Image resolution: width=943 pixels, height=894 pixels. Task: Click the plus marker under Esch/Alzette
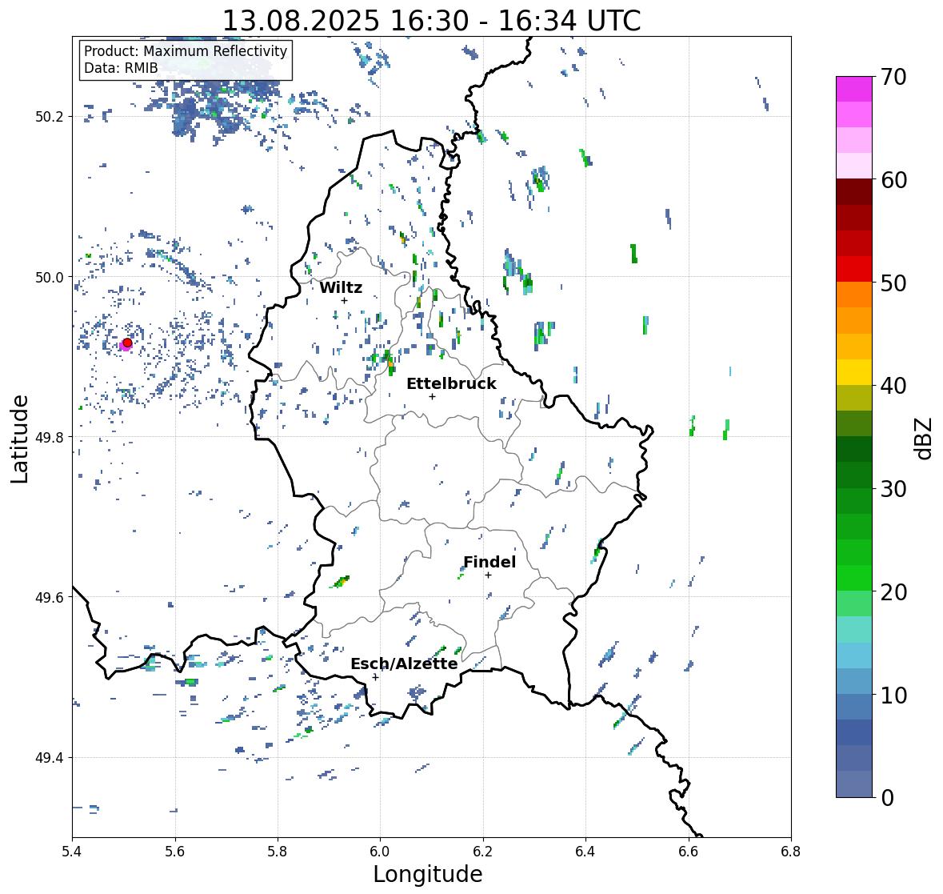click(x=375, y=677)
